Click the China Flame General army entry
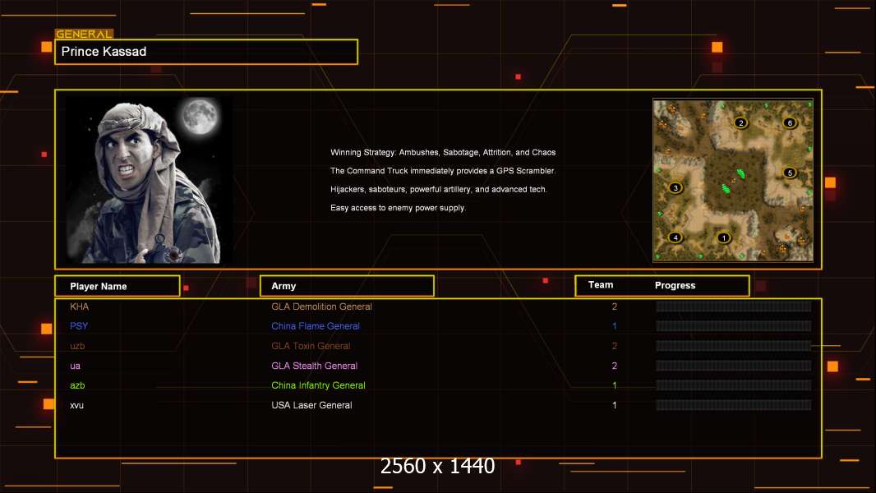The width and height of the screenshot is (876, 493). pyautogui.click(x=316, y=326)
